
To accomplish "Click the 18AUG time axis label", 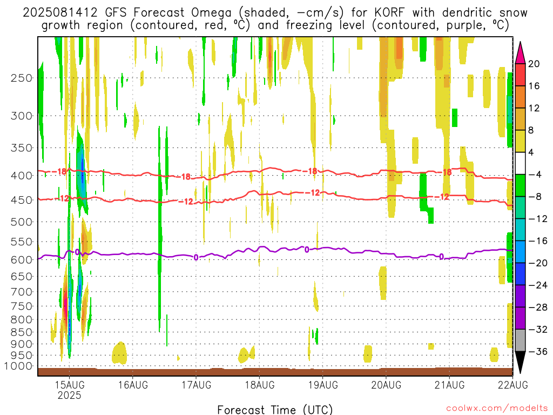I will point(260,385).
